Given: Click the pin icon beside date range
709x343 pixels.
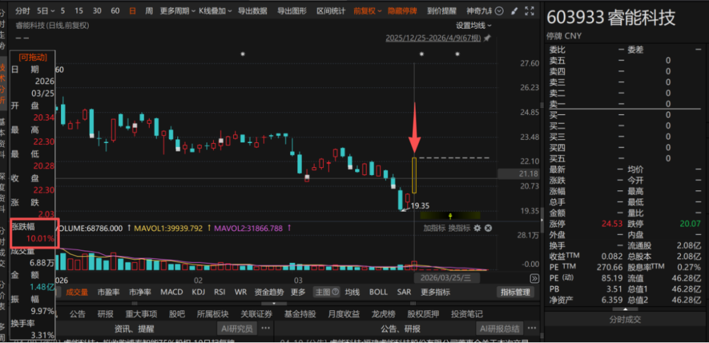Looking at the screenshot, I should tap(486, 39).
